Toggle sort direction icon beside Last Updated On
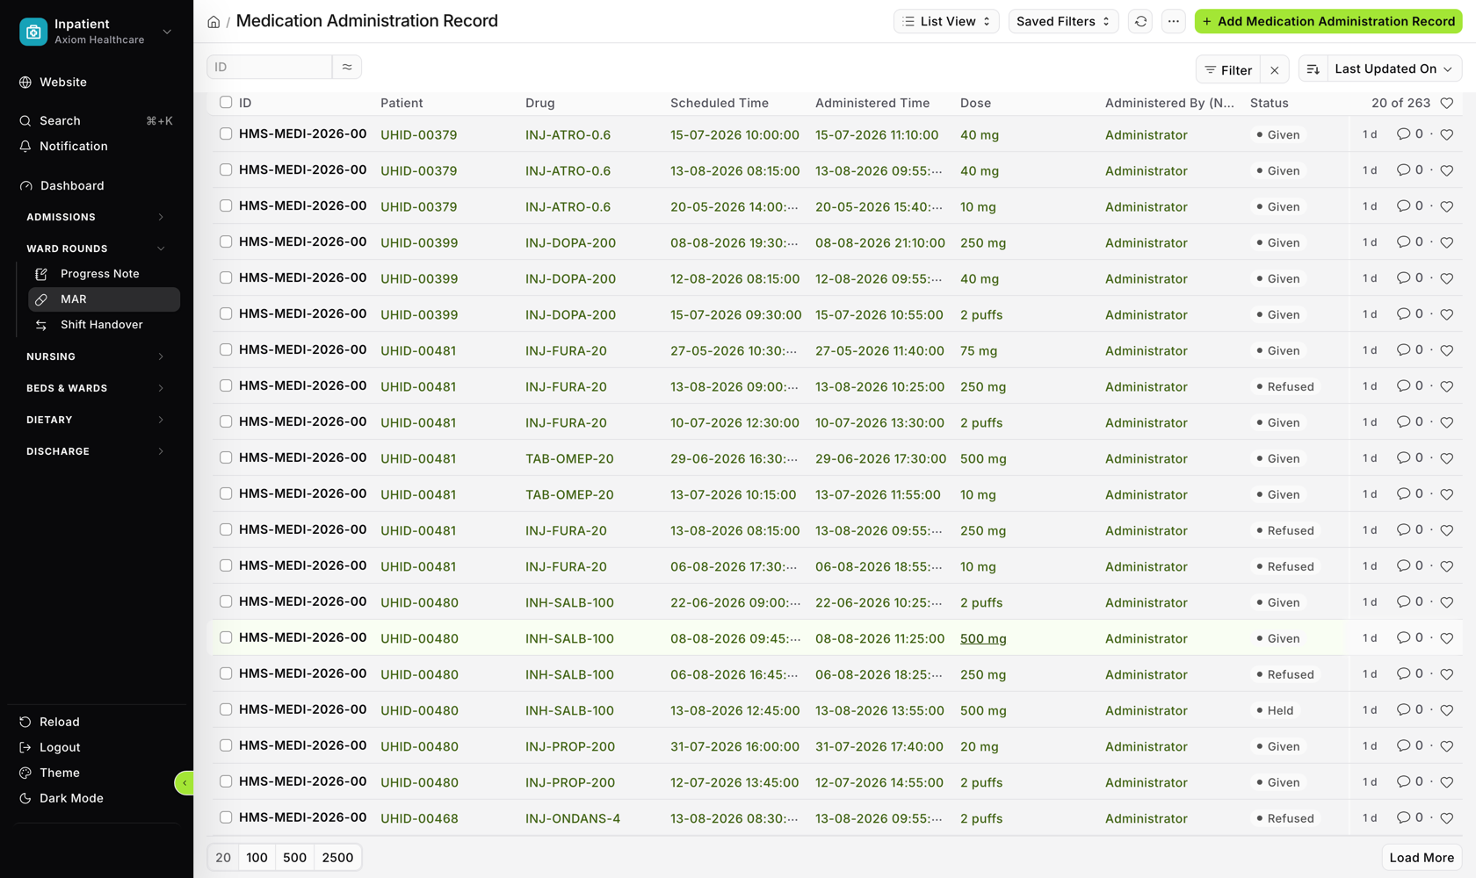The width and height of the screenshot is (1476, 878). (1313, 69)
